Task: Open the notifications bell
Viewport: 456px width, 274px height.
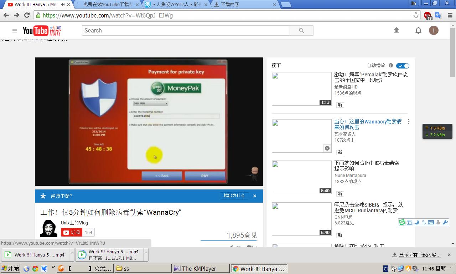Action: click(418, 31)
